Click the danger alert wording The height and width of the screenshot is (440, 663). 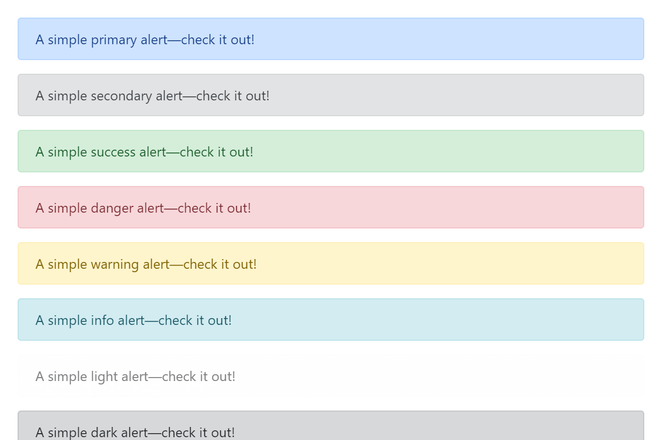click(x=143, y=208)
